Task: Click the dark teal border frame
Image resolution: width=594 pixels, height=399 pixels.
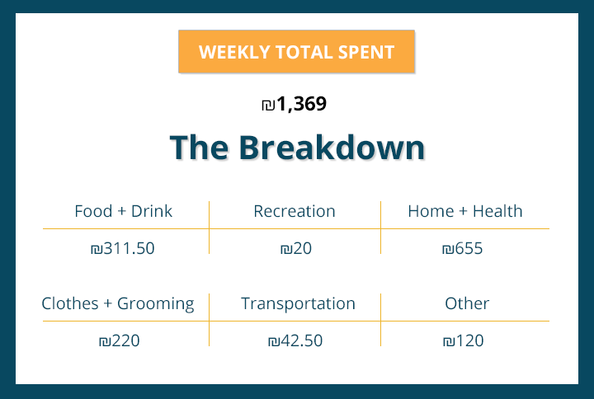Action: (x=7, y=199)
